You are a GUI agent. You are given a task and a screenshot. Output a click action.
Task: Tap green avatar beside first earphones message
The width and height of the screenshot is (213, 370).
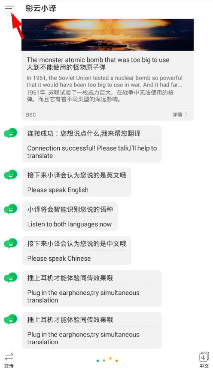10,277
